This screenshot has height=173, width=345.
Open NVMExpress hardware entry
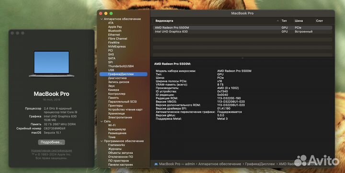pyautogui.click(x=117, y=46)
